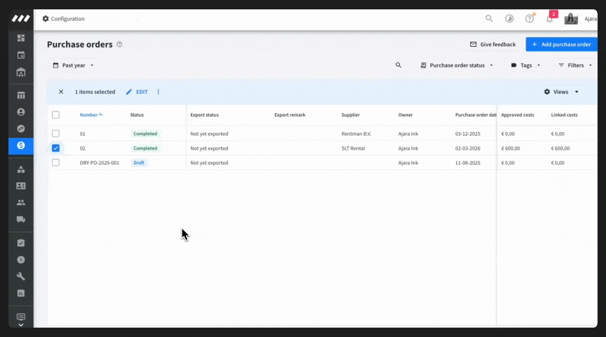Open the wrench icon in the sidebar
Screen dimensions: 606x337
click(x=21, y=276)
